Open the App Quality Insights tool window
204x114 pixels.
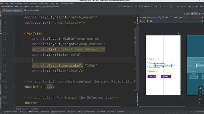click(x=86, y=112)
